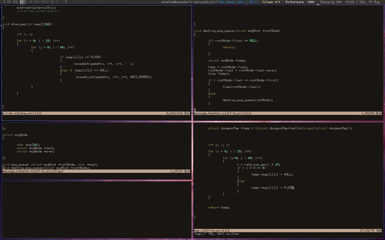Screen dimensions: 385x240
Task: Switch to workspace II
Action: tap(9, 2)
